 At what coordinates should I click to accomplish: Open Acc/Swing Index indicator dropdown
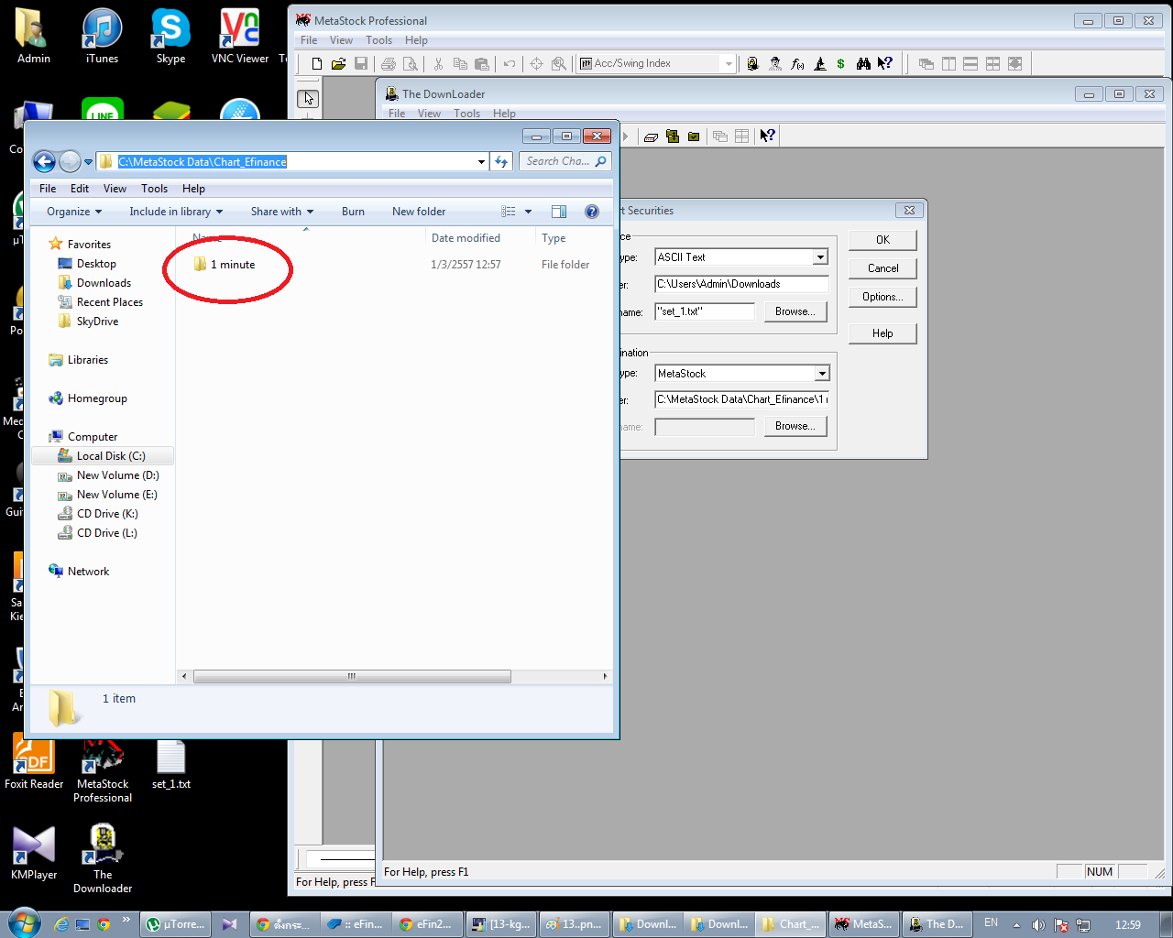click(x=729, y=63)
